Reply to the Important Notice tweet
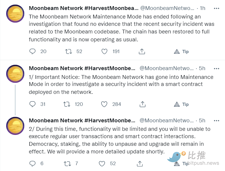The width and height of the screenshot is (225, 171). 32,104
